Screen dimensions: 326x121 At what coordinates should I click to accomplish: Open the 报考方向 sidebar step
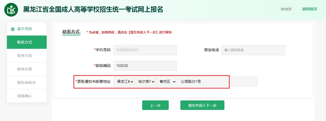[x=27, y=56]
